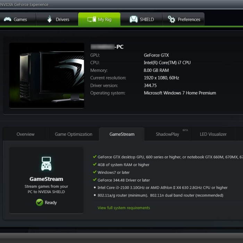This screenshot has width=243, height=243.
Task: Click the GeForce GTX desktop GPU requirement
Action: point(170,157)
